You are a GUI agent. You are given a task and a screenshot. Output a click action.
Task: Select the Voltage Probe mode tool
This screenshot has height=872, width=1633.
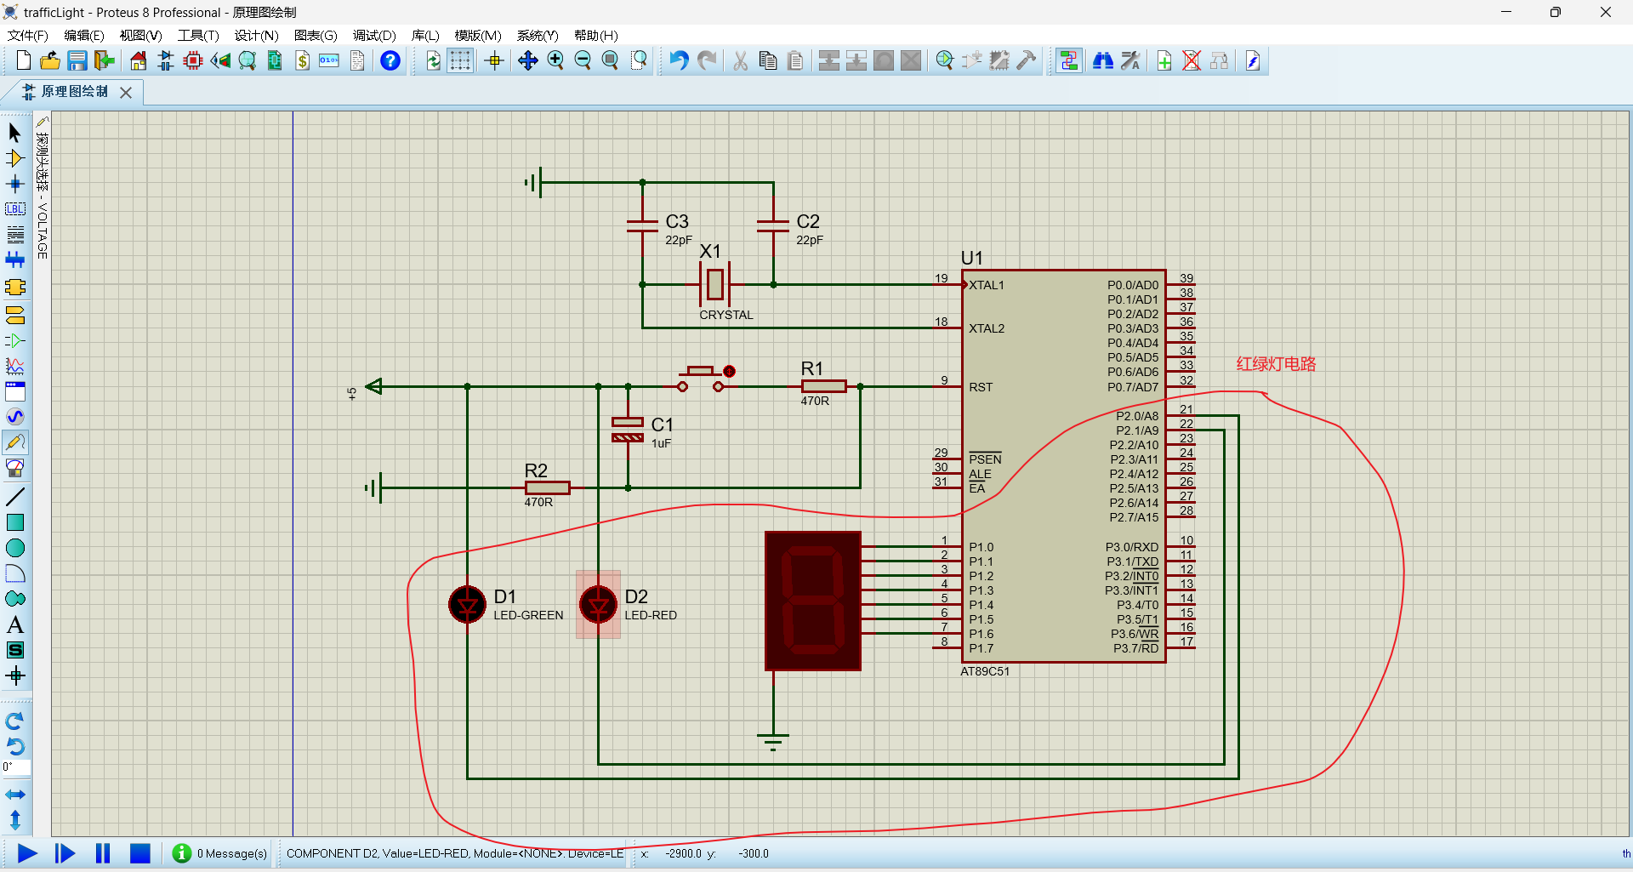click(x=14, y=442)
